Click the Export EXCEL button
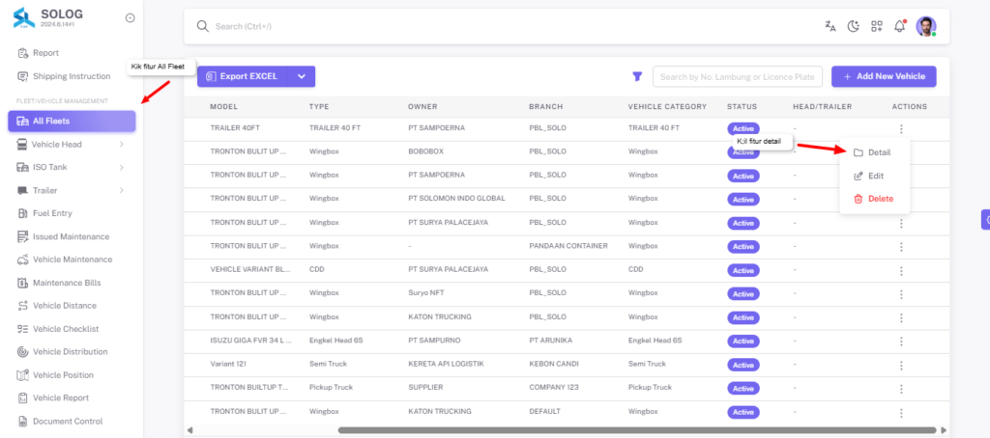Image resolution: width=990 pixels, height=438 pixels. point(244,76)
